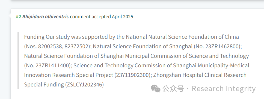Click 'Zhongshan Hospital Clinical Research' text

tap(200, 75)
